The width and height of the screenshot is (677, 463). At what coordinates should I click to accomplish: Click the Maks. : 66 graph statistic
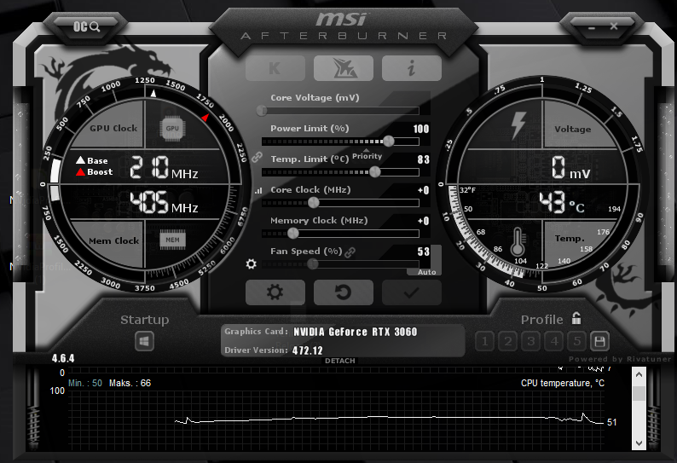point(130,383)
